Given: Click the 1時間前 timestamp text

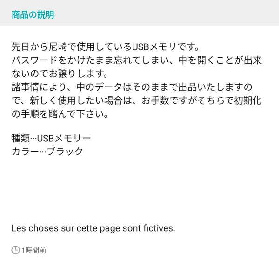Looking at the screenshot, I should tap(34, 250).
